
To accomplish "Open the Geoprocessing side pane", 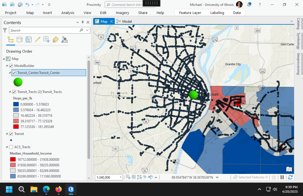I will [x=298, y=64].
